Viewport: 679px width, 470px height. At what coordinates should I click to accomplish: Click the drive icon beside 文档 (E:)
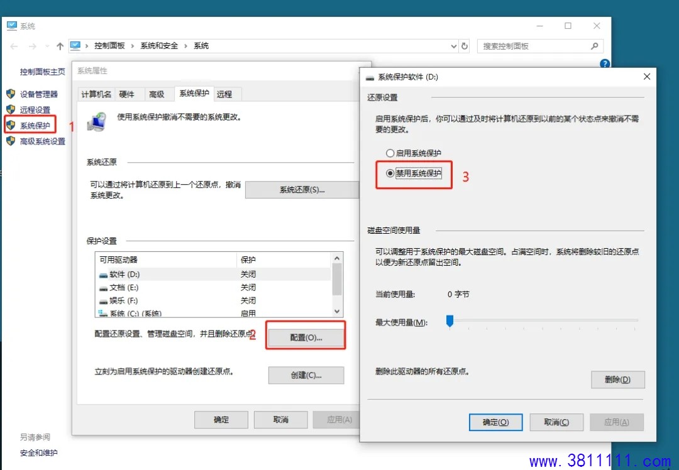(103, 288)
